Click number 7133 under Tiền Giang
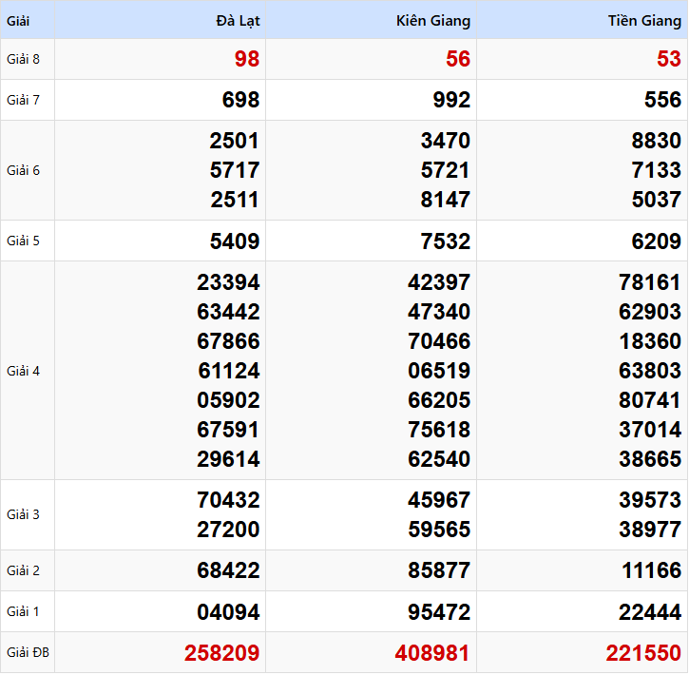This screenshot has height=675, width=689. coord(657,170)
